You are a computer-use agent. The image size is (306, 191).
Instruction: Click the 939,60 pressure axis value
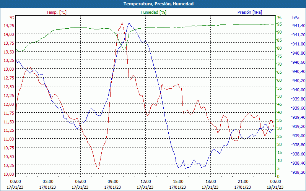[299, 108]
